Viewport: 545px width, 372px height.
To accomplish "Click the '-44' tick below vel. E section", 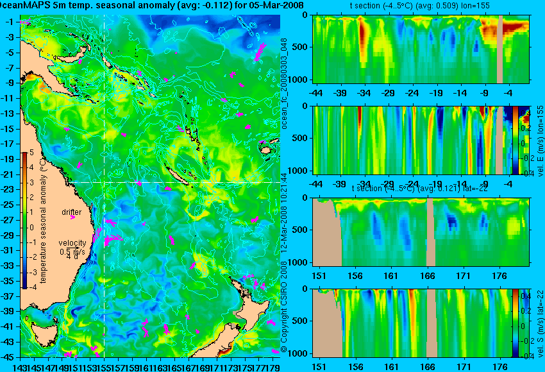I will pyautogui.click(x=316, y=184).
